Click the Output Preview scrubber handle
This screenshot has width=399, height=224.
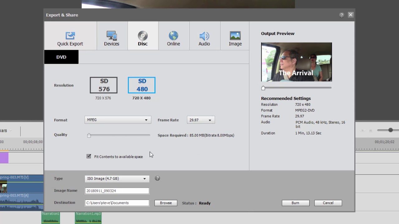click(263, 88)
